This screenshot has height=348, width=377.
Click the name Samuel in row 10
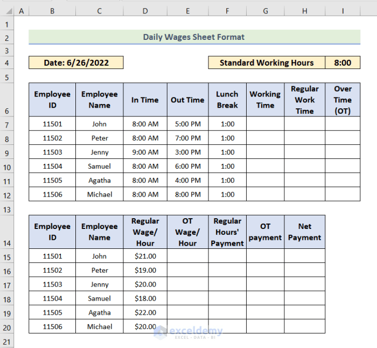99,166
